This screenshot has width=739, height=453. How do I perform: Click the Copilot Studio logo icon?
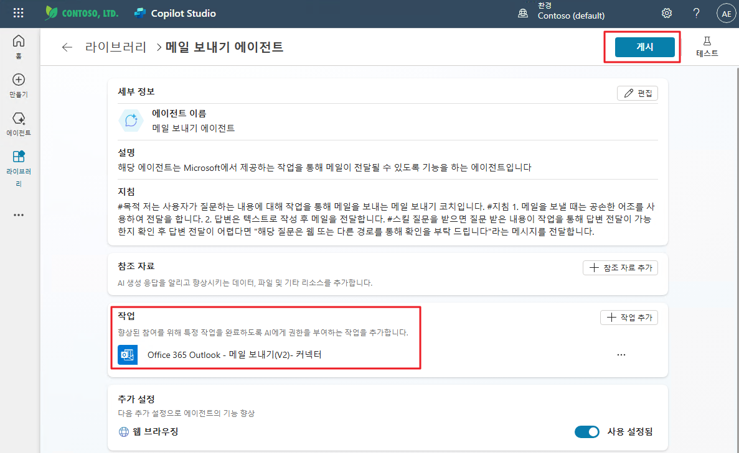(x=140, y=13)
